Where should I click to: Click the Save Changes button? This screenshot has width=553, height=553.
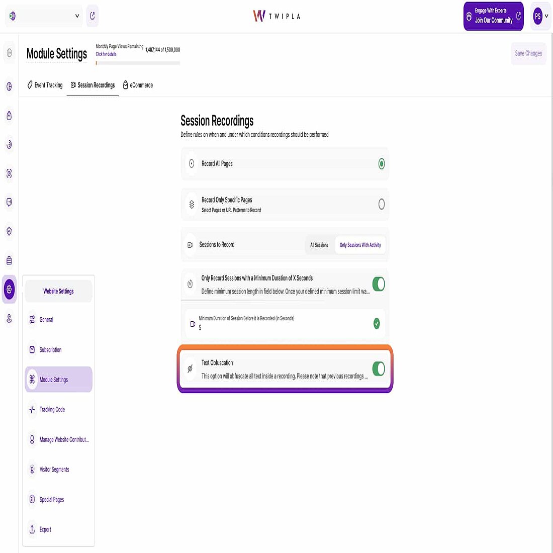(x=528, y=53)
